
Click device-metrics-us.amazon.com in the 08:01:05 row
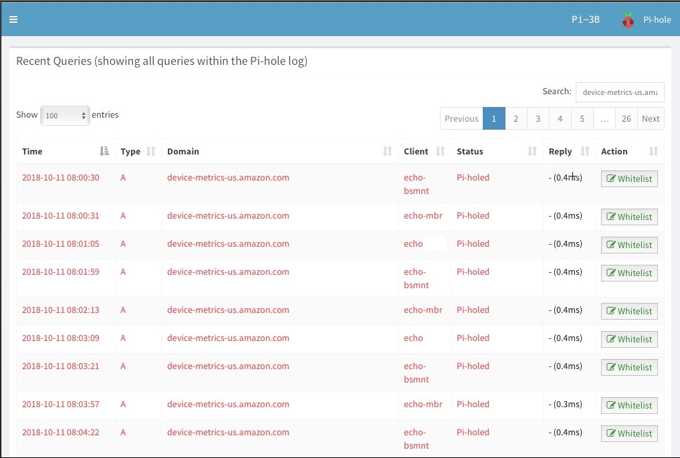(228, 244)
